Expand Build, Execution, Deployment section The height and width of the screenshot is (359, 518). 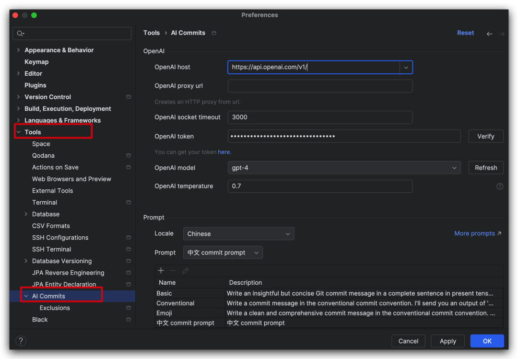click(19, 108)
